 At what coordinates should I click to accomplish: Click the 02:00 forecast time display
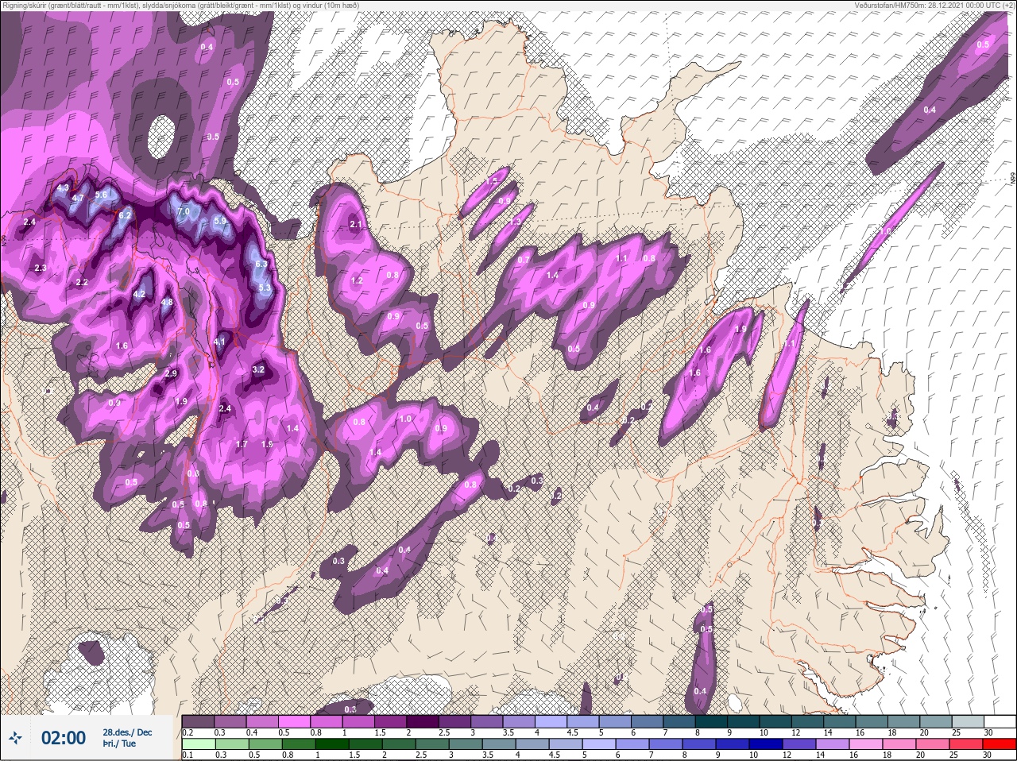coord(63,738)
